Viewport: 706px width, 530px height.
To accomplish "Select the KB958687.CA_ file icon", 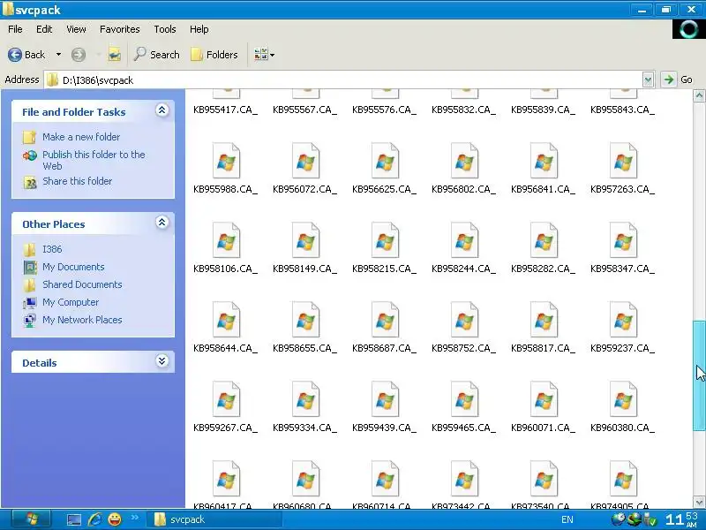I will [385, 320].
